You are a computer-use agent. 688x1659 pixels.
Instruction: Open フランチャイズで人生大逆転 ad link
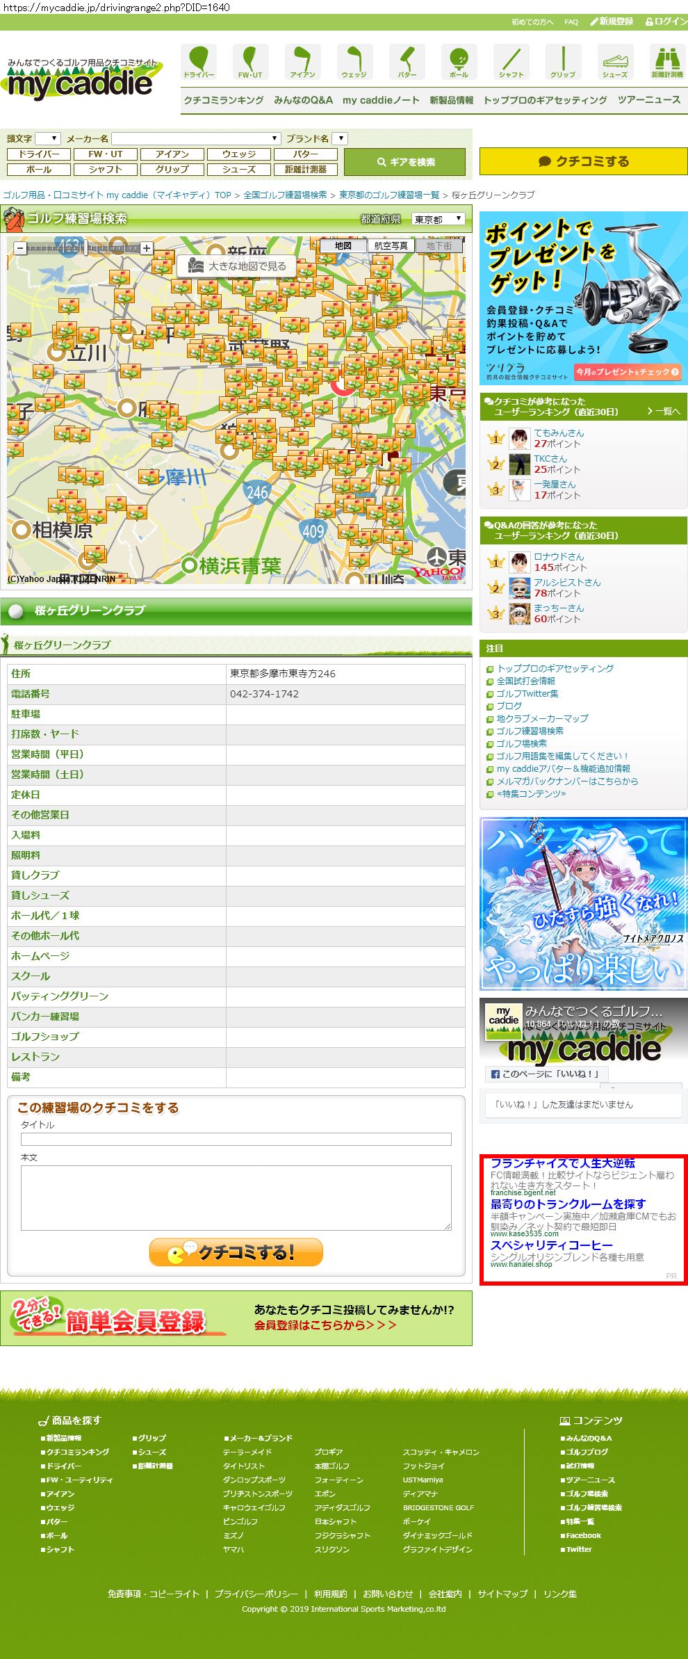pos(563,1163)
